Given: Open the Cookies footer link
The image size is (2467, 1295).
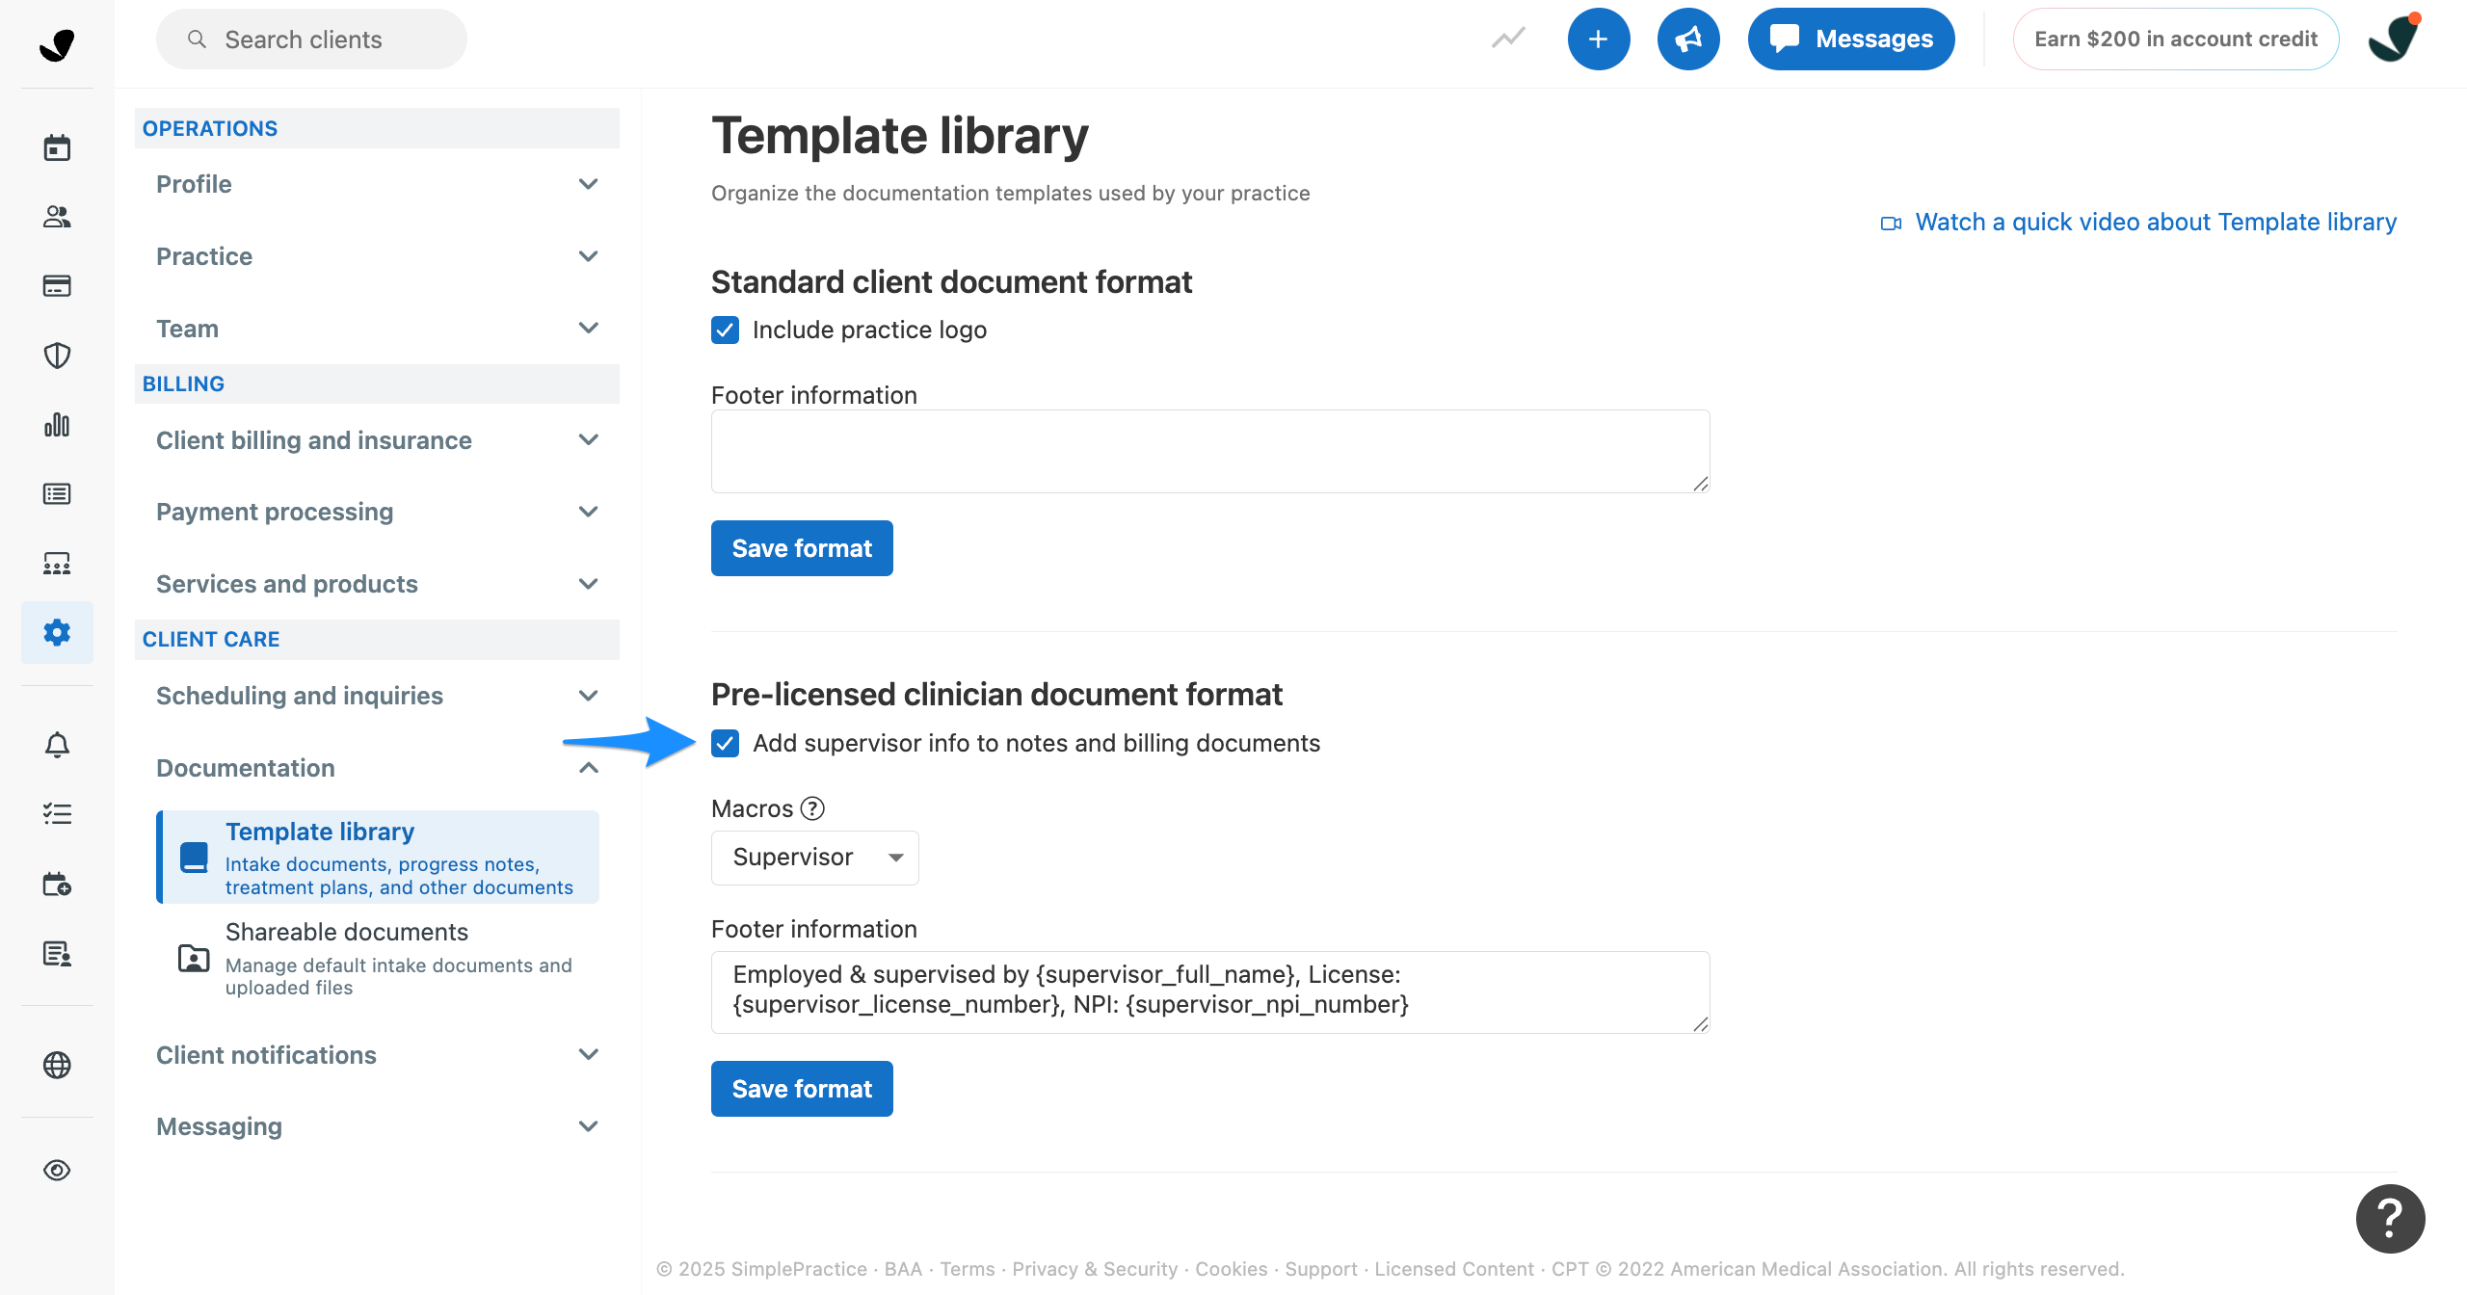Looking at the screenshot, I should (x=1232, y=1269).
